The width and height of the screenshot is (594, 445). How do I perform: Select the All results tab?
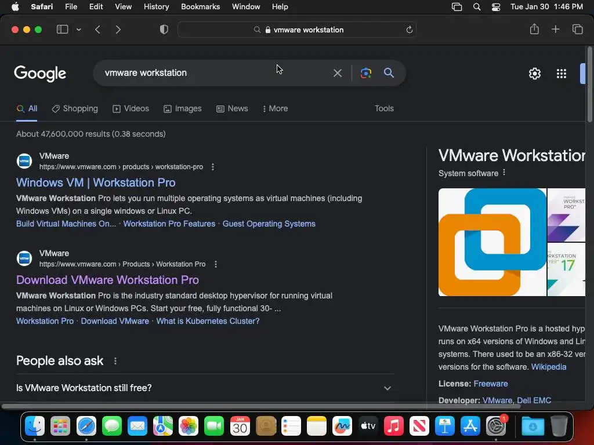tap(27, 108)
